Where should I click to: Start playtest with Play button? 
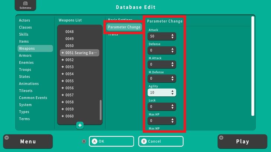point(242,142)
